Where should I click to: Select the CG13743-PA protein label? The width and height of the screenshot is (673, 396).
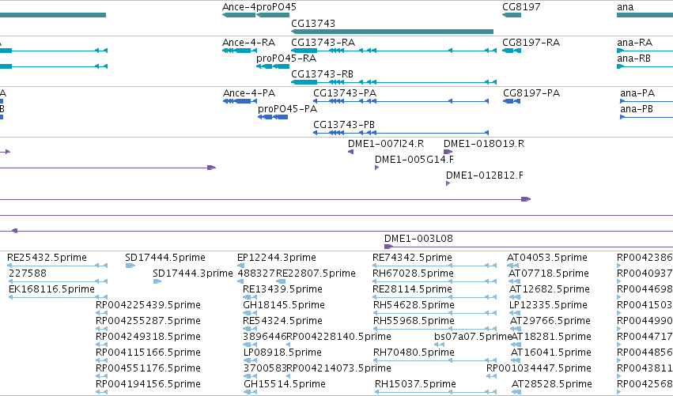345,93
